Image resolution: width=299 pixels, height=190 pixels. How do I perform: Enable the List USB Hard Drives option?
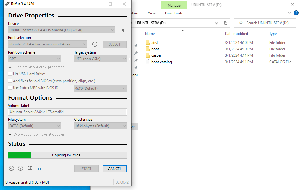coord(10,74)
